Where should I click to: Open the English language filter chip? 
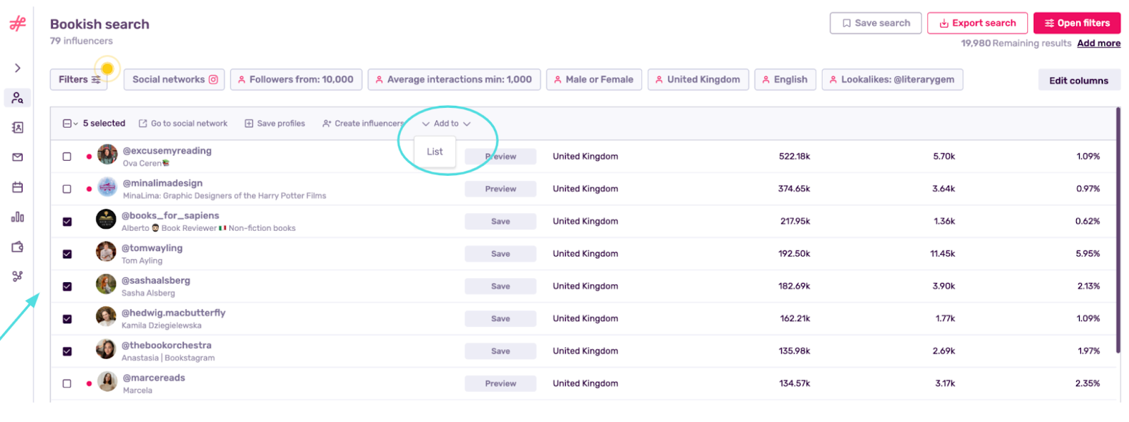tap(785, 80)
